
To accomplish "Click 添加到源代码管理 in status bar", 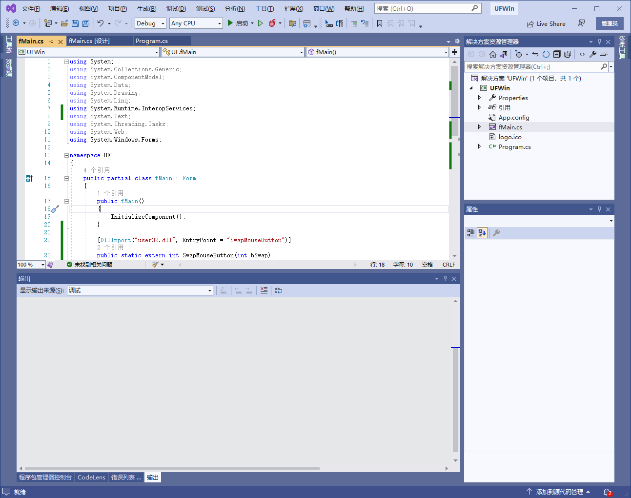I will click(x=559, y=492).
